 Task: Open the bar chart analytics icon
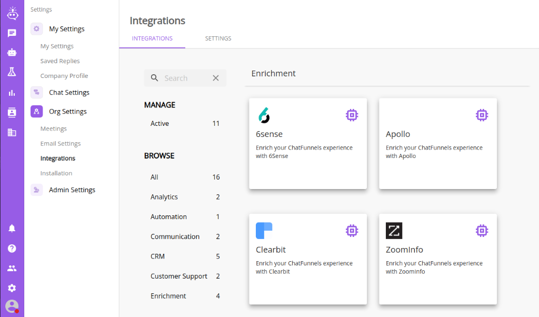[x=12, y=93]
